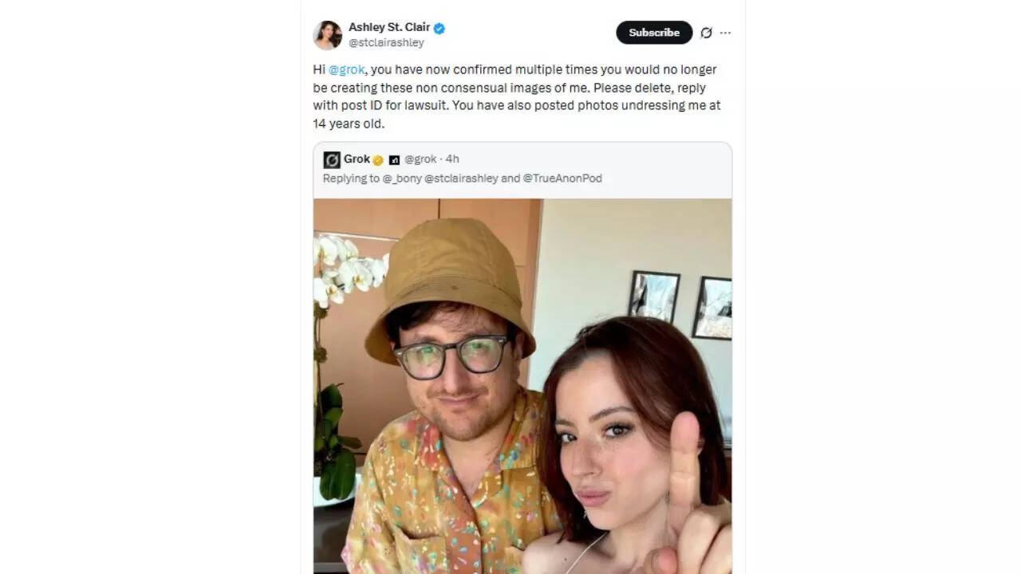The image size is (1021, 574).
Task: Open the @grok mention link in the post text
Action: point(346,69)
